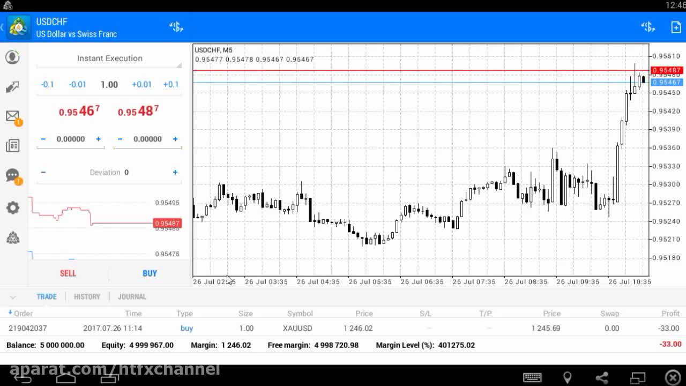Image resolution: width=686 pixels, height=386 pixels.
Task: Create a new order with the document-plus icon
Action: (x=676, y=27)
